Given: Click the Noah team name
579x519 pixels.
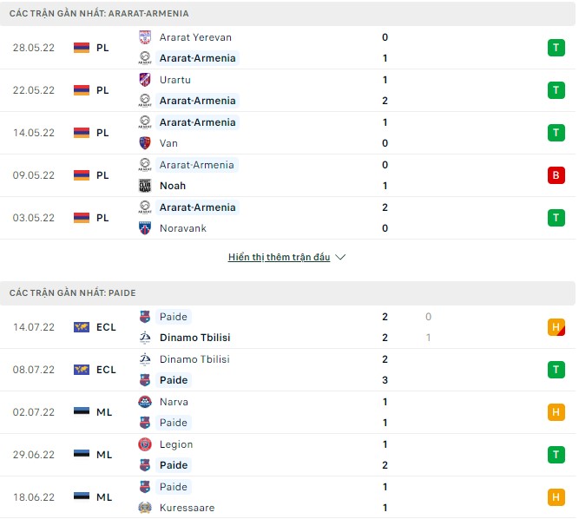Looking at the screenshot, I should tap(173, 186).
